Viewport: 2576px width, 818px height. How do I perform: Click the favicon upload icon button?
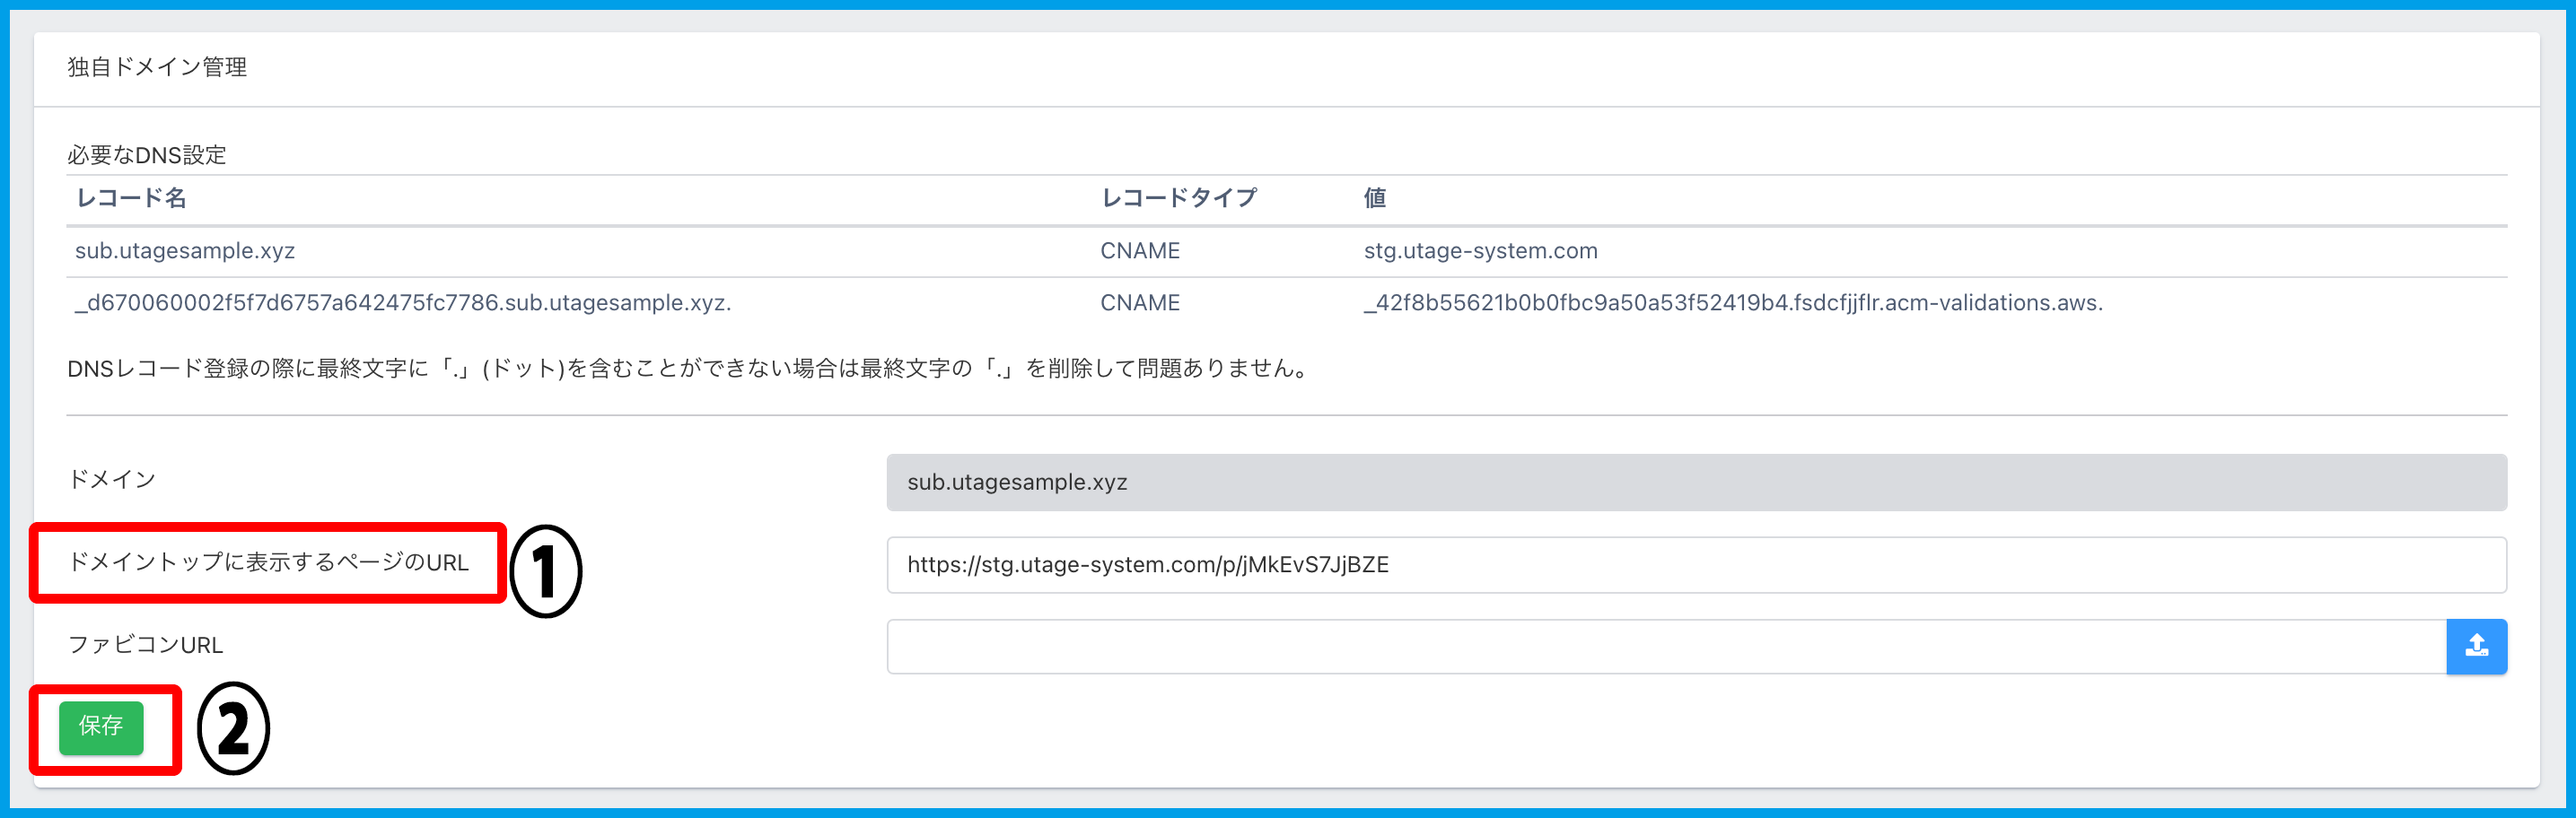(x=2475, y=646)
